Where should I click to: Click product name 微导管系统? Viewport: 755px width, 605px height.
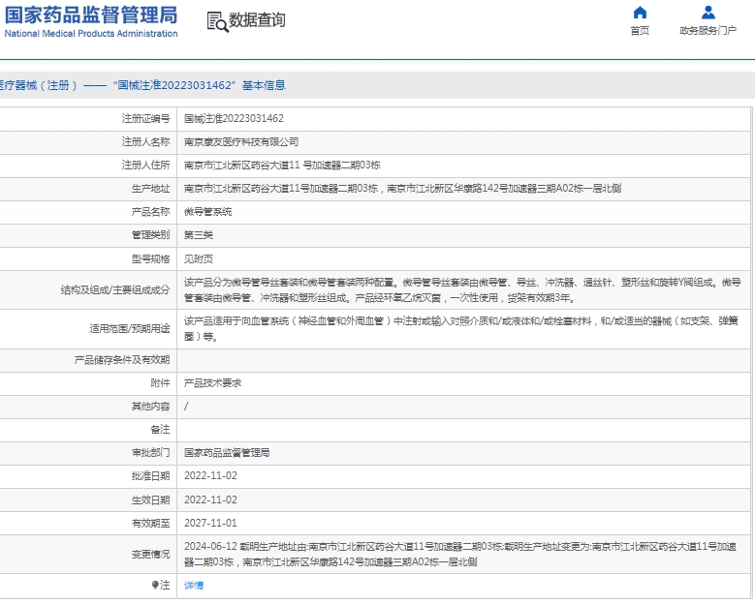(207, 212)
